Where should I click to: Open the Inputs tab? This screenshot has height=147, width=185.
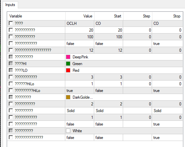(x=10, y=5)
